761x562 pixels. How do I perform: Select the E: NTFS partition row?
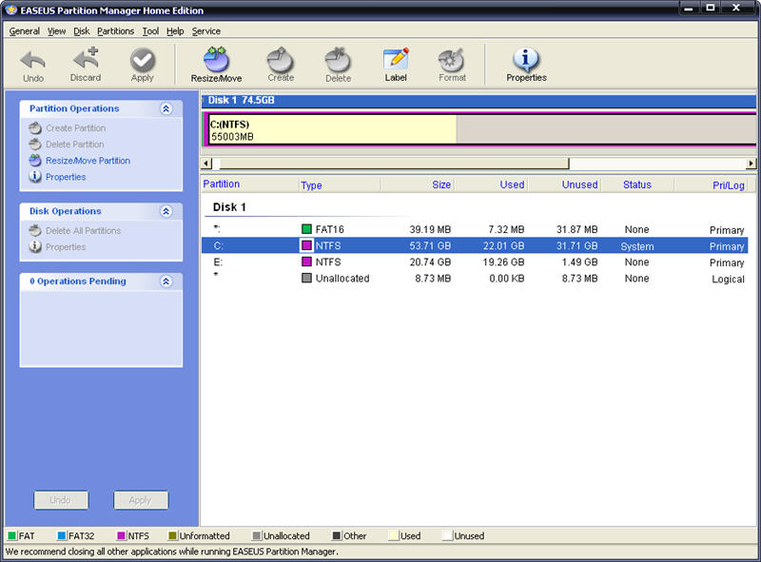coord(474,262)
